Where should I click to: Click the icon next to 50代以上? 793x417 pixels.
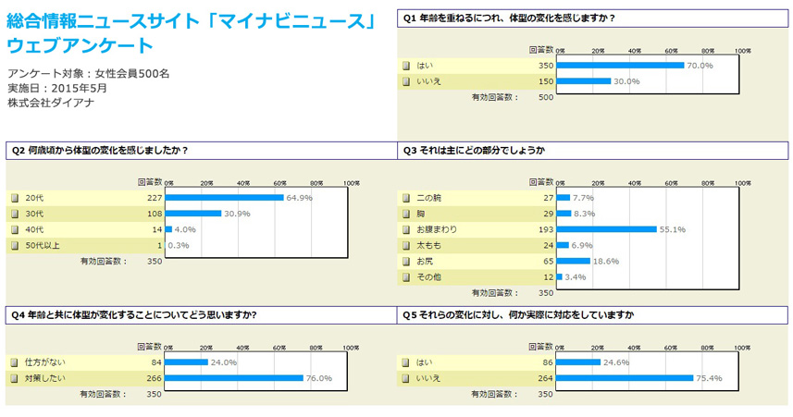coord(15,246)
